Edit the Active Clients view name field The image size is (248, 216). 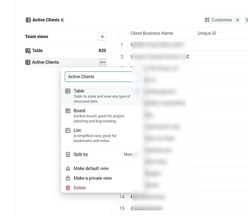point(99,77)
